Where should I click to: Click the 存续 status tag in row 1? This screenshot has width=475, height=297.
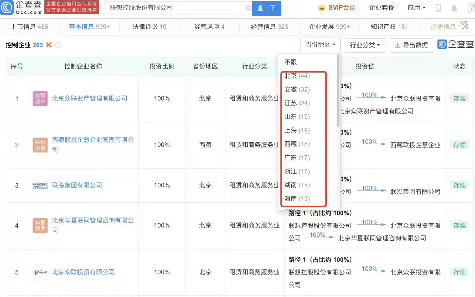click(459, 98)
